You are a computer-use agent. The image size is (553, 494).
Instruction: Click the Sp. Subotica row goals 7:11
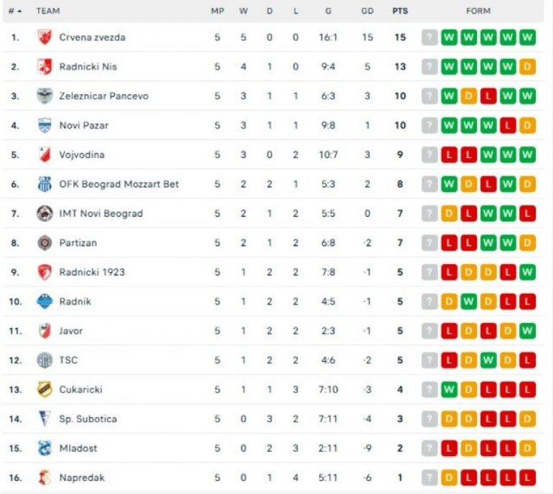(x=328, y=419)
